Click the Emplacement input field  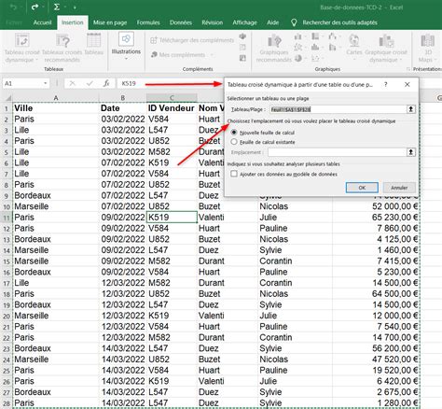(337, 152)
